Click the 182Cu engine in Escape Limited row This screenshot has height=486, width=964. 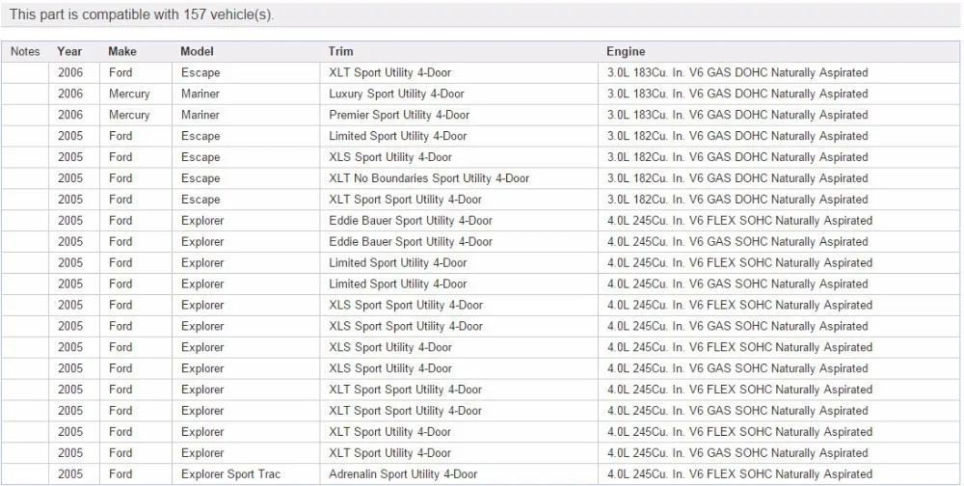click(737, 136)
